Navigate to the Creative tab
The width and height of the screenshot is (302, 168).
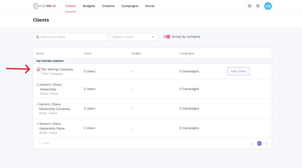pos(108,6)
